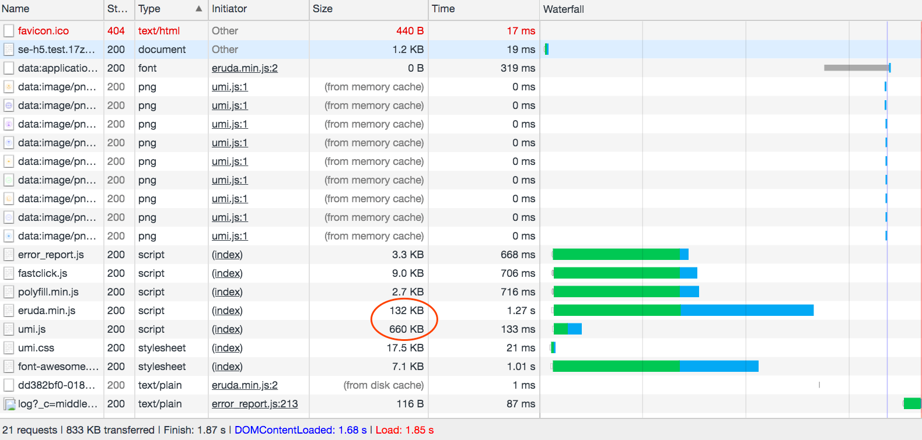This screenshot has width=922, height=440.
Task: Click the file icon beside favicon.ico
Action: [x=9, y=31]
